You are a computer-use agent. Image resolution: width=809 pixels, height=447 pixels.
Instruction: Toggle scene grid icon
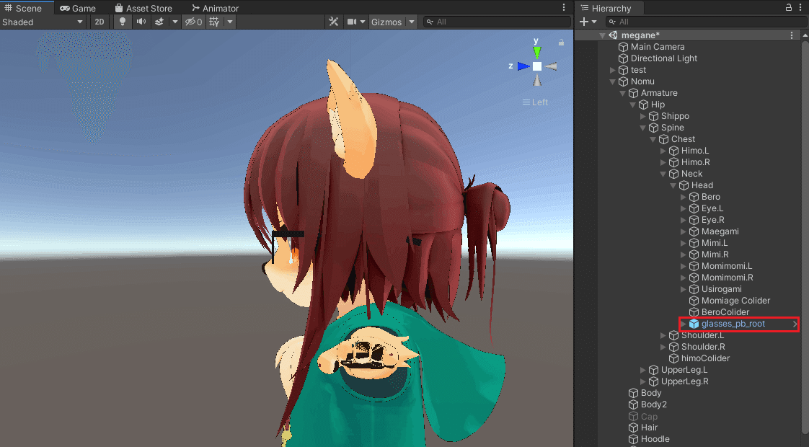(214, 22)
